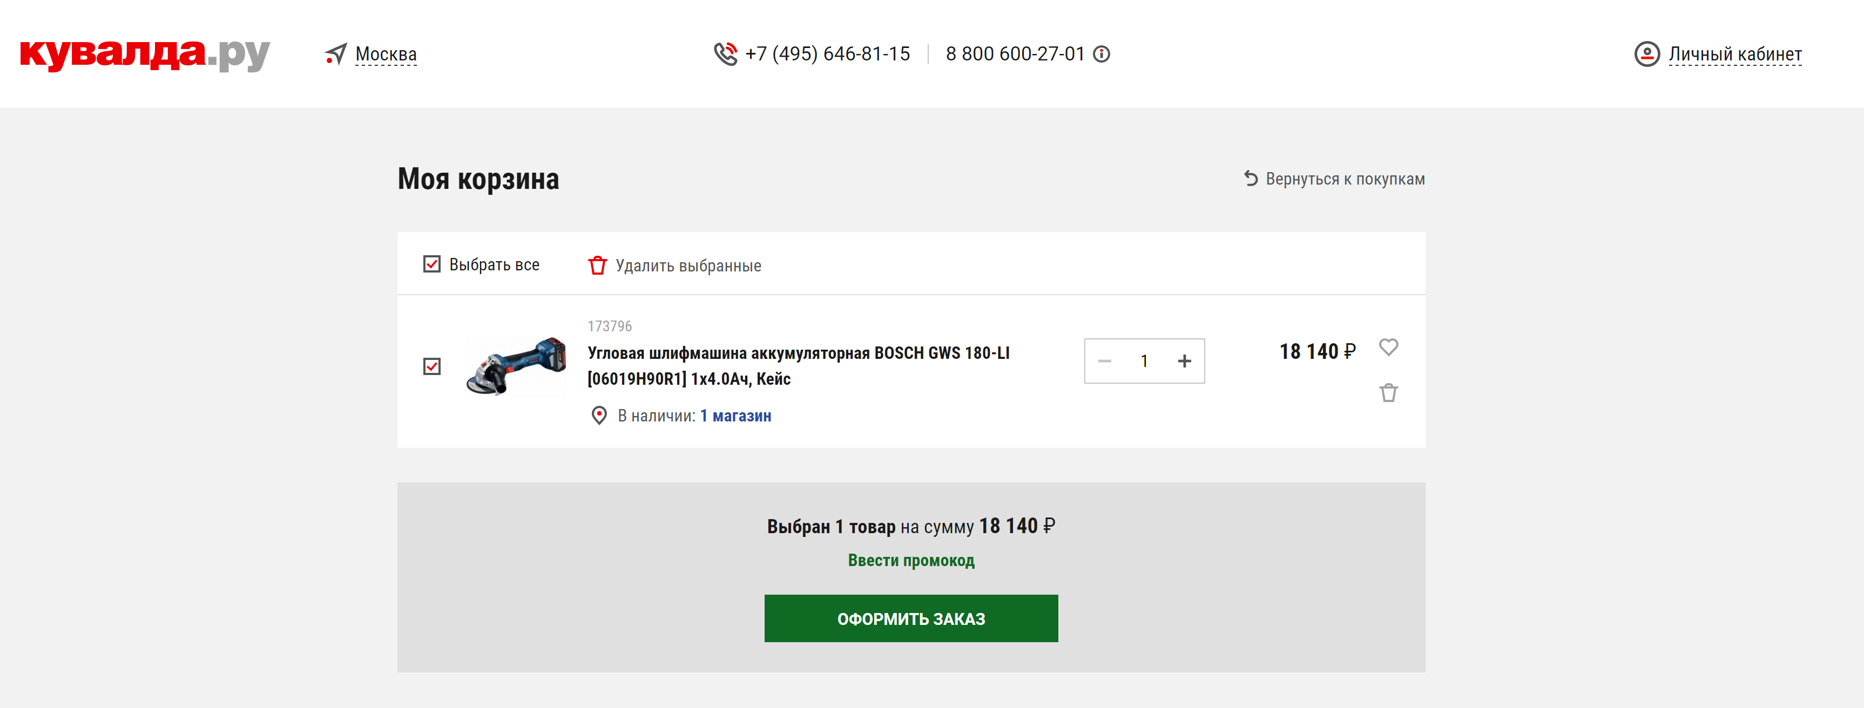The width and height of the screenshot is (1864, 708).
Task: Open the 1 магазин availability link
Action: click(735, 416)
